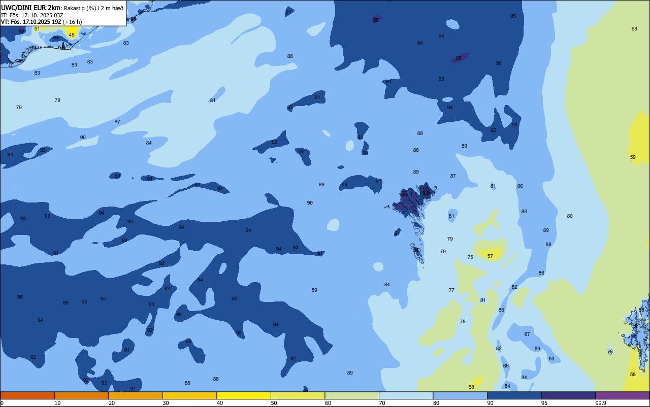Viewport: 650px width, 407px height.
Task: Select the 'IT: Fös. 17. 10. 2025 03Z' line
Action: point(32,15)
